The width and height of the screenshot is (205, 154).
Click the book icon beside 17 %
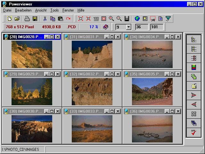pos(105,27)
